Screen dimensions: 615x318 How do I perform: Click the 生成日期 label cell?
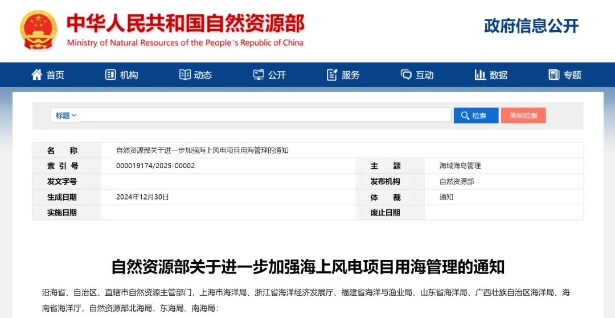coord(67,197)
